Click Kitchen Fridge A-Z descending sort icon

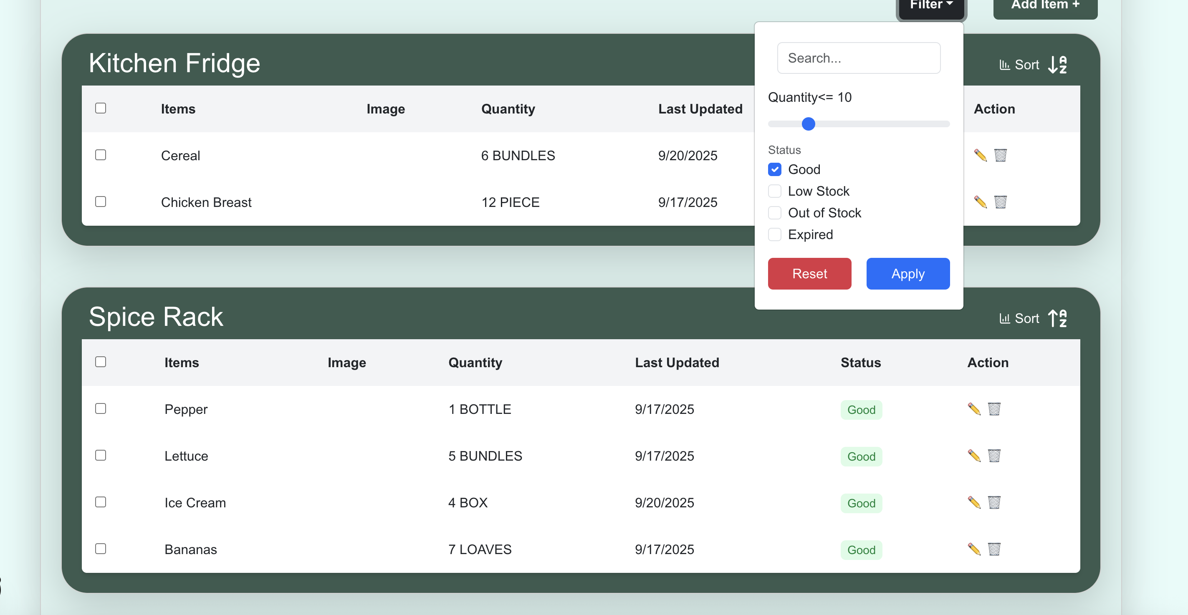(1057, 65)
